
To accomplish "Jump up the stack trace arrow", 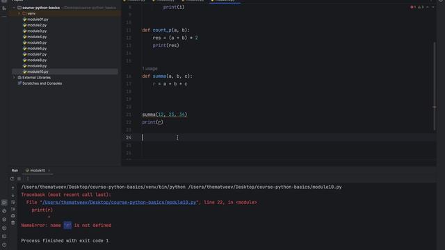I will click(x=13, y=188).
